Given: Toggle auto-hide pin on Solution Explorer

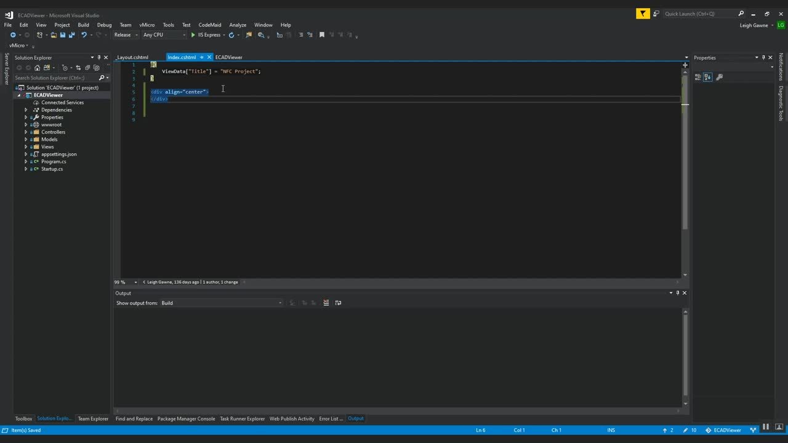Looking at the screenshot, I should (x=98, y=57).
